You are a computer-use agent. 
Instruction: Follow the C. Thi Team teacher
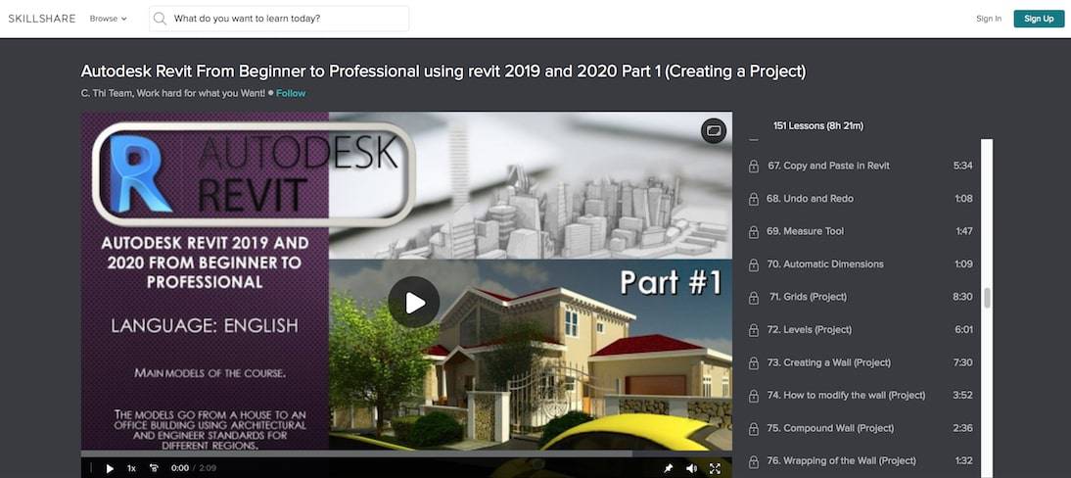291,93
